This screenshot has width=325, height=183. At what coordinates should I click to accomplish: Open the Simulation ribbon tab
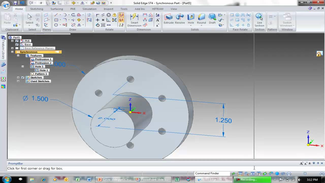point(89,9)
